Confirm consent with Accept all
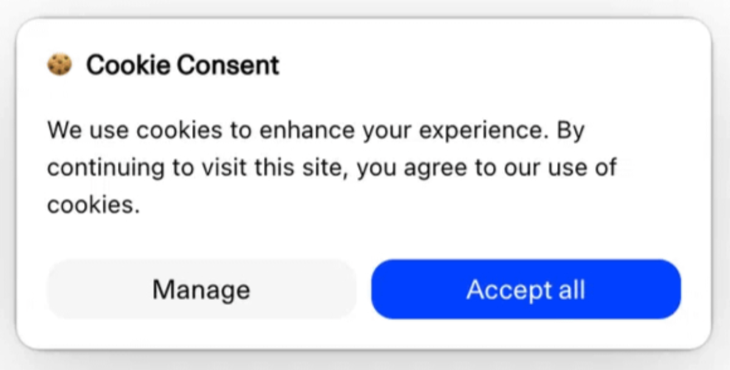The height and width of the screenshot is (370, 730). [x=526, y=290]
